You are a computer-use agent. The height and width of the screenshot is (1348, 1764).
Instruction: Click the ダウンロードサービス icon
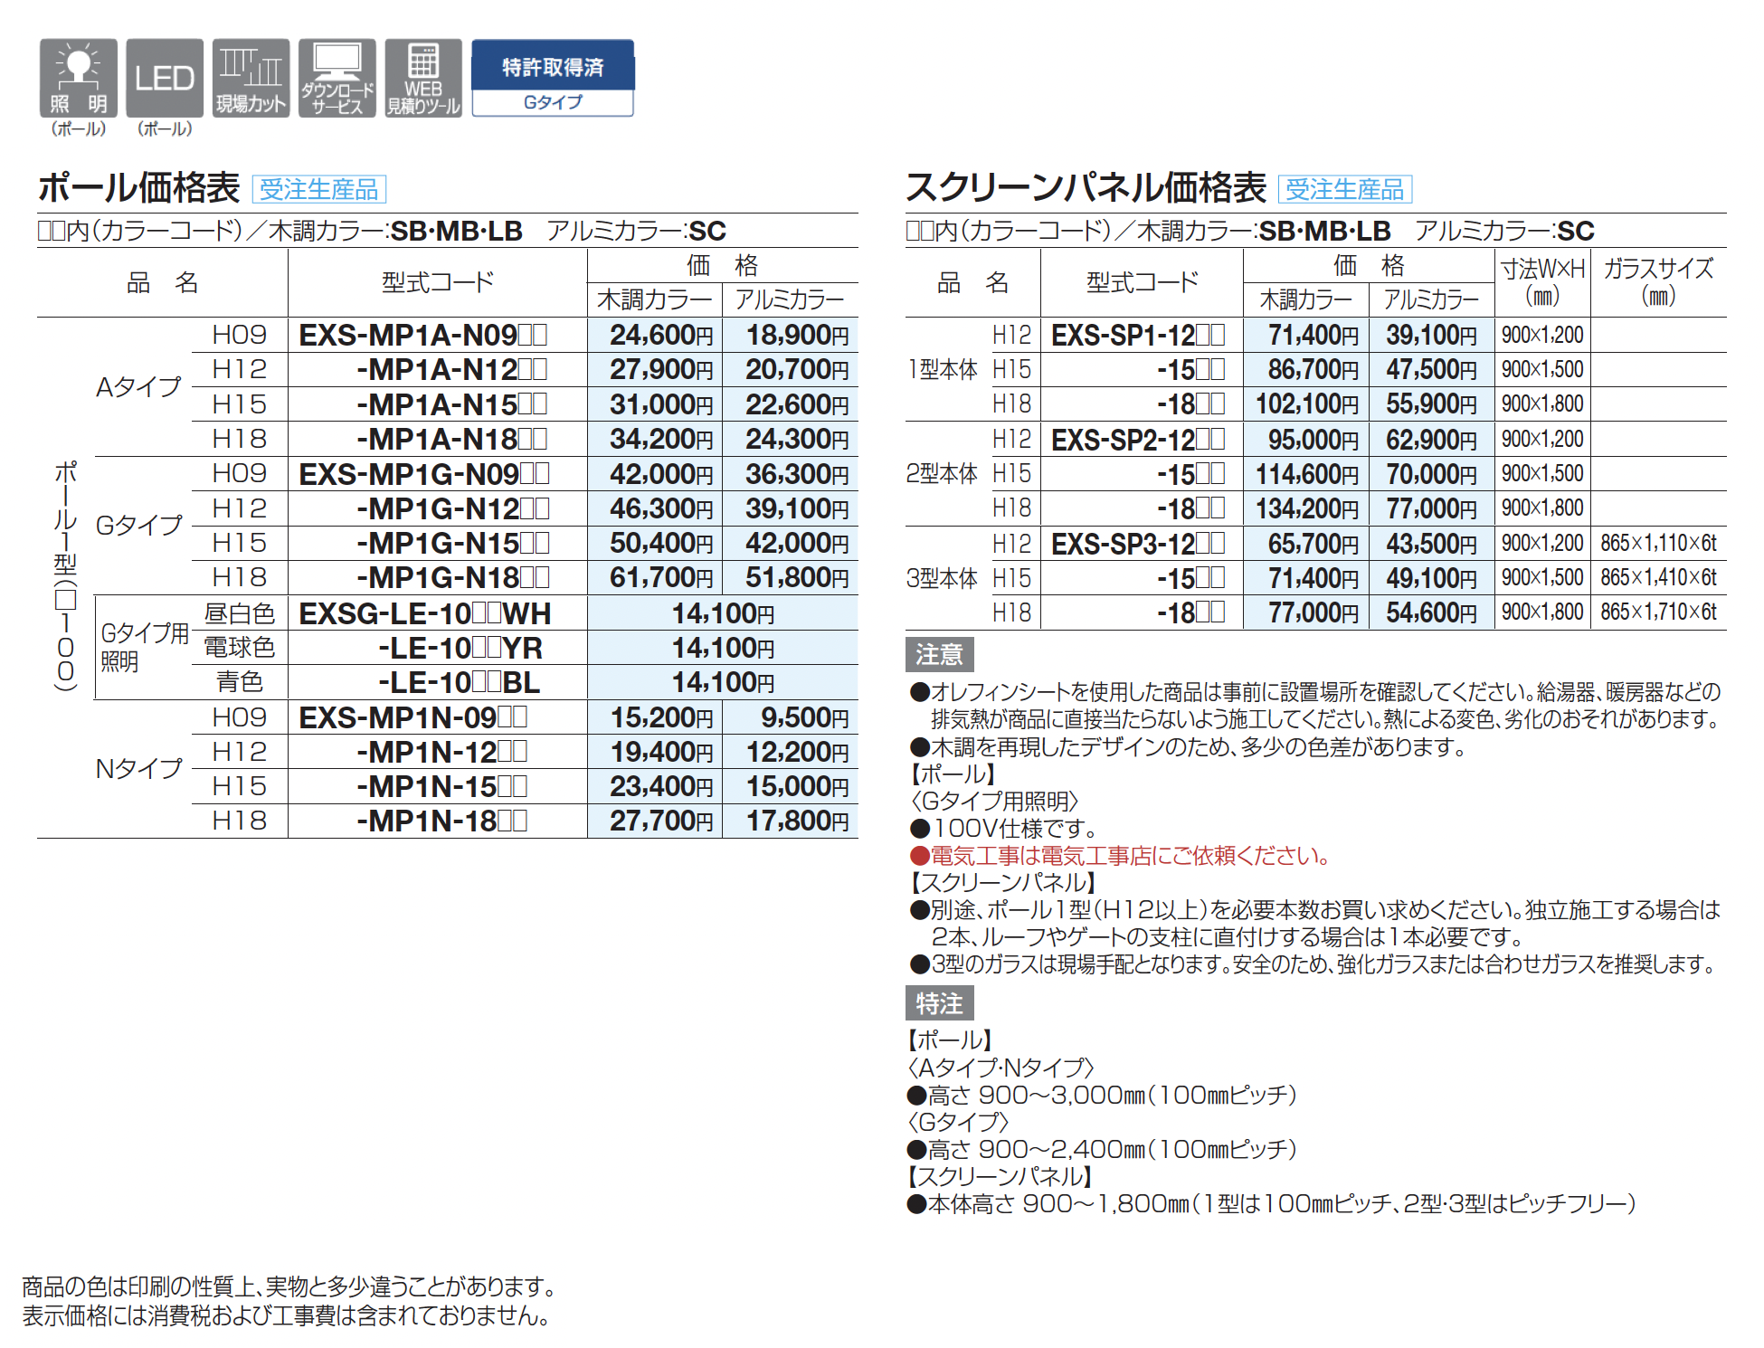pos(337,78)
